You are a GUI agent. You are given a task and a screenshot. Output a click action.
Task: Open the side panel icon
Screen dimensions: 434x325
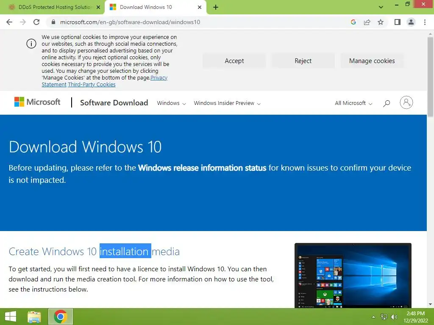(x=398, y=22)
